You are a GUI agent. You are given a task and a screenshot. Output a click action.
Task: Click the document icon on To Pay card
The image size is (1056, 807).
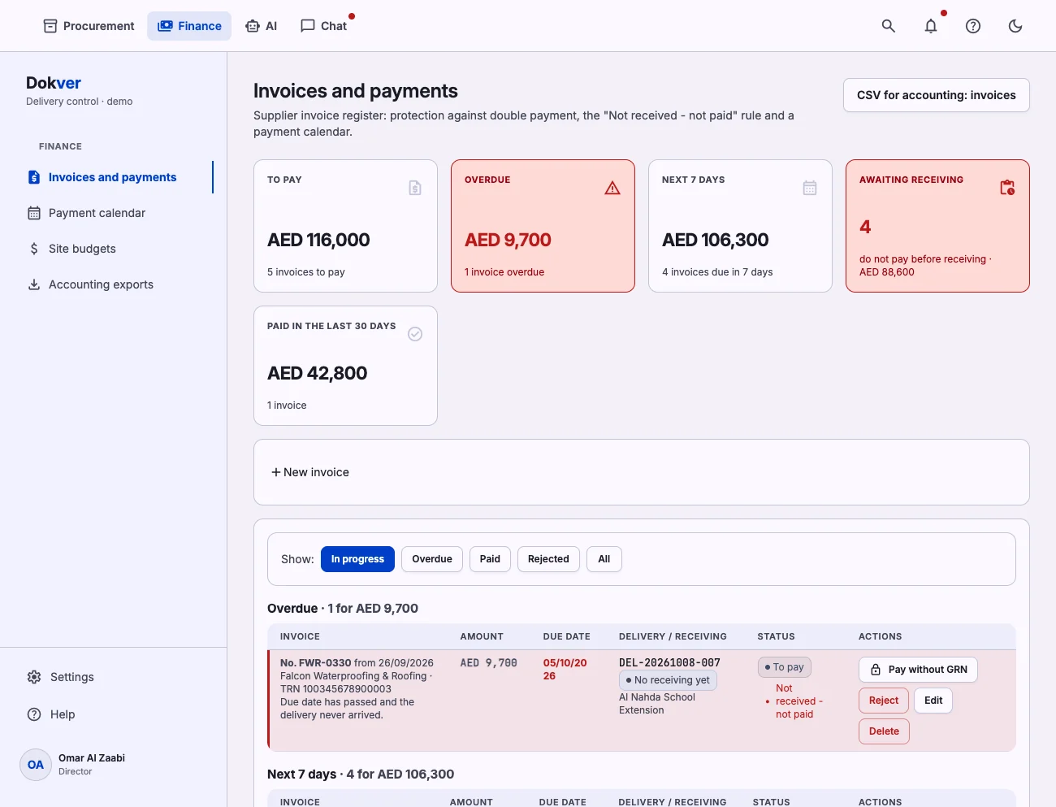[415, 188]
